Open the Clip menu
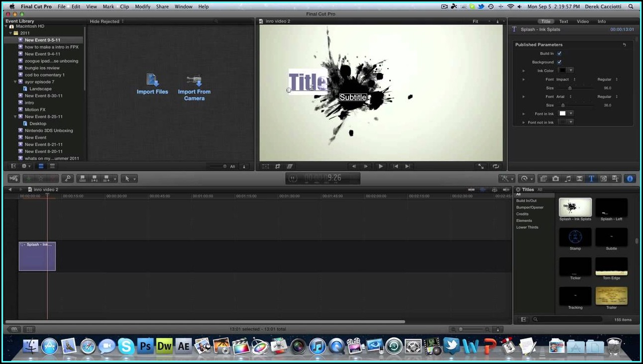643x364 pixels. pyautogui.click(x=124, y=6)
